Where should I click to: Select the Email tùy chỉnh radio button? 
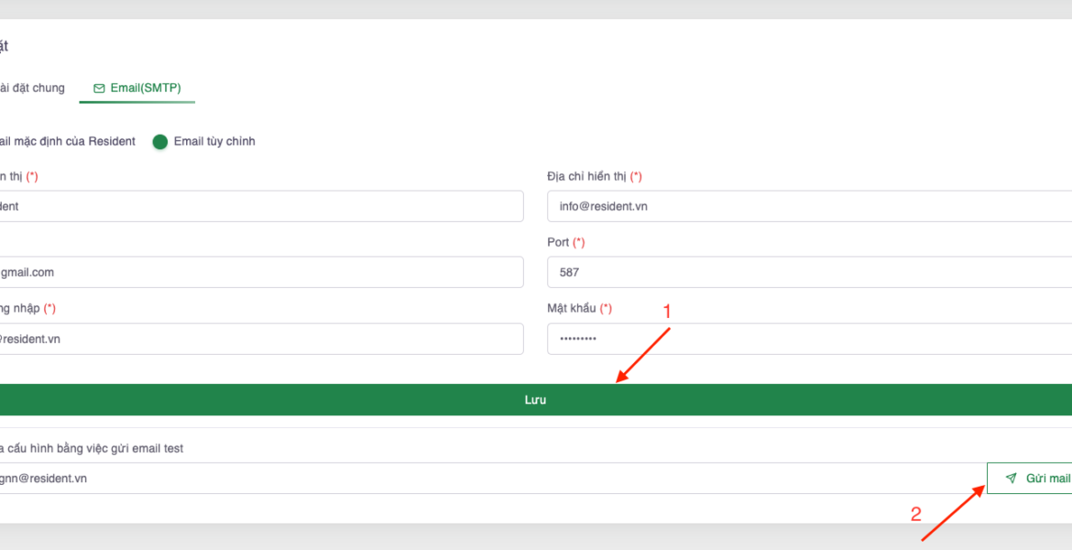coord(160,142)
